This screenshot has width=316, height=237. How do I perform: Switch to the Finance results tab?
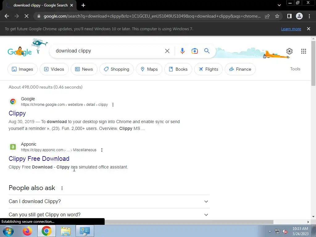click(240, 69)
